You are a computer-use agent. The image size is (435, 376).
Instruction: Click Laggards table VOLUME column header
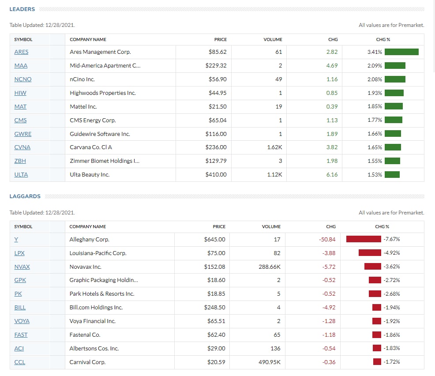271,226
